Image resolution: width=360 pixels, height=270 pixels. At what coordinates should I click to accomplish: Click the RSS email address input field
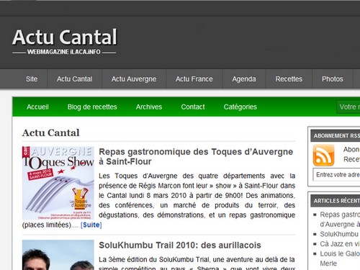click(336, 174)
